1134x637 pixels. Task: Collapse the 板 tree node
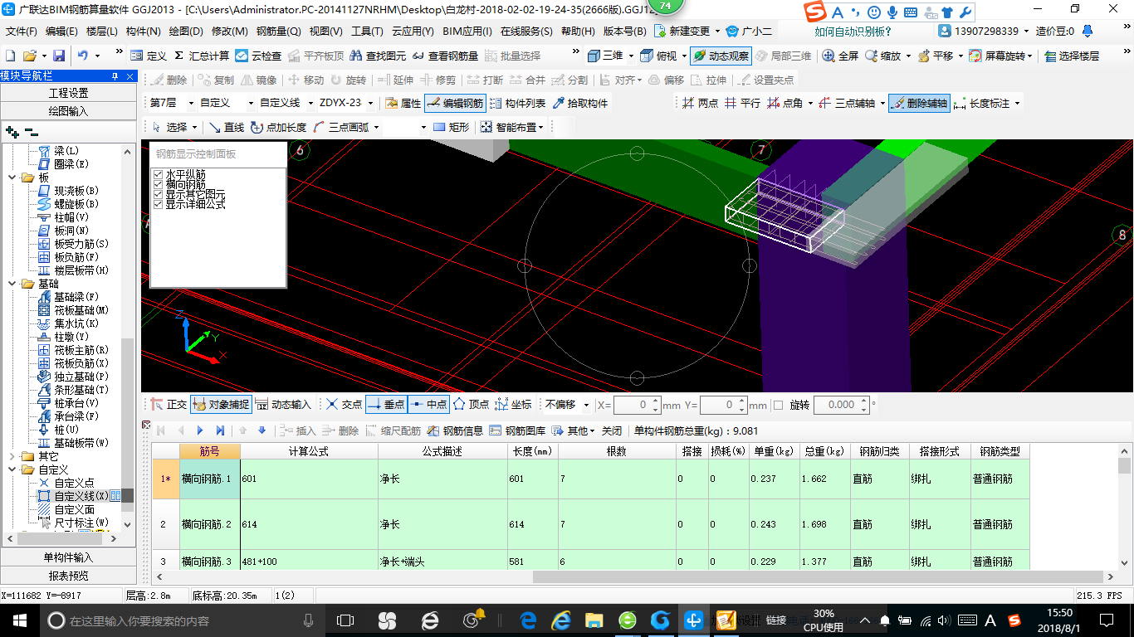pos(12,177)
